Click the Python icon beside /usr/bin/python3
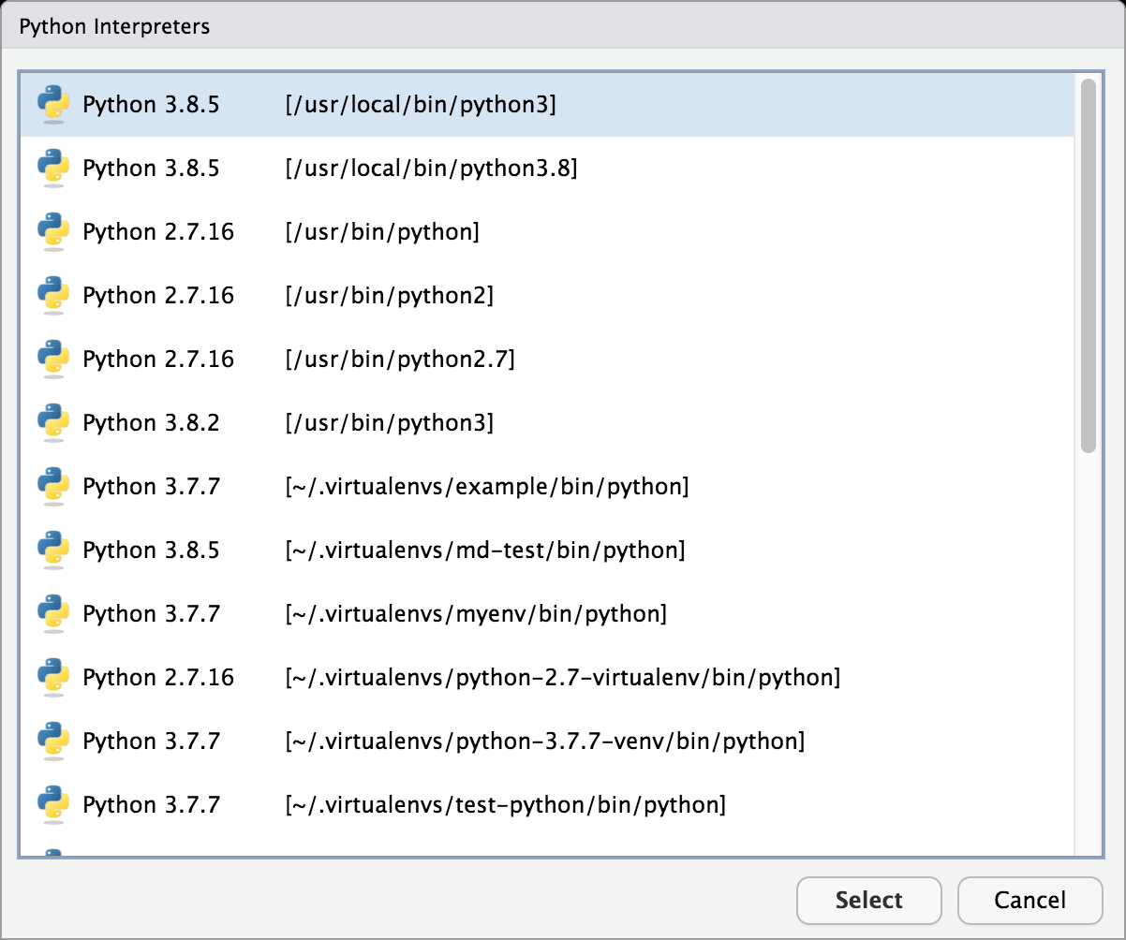 53,422
